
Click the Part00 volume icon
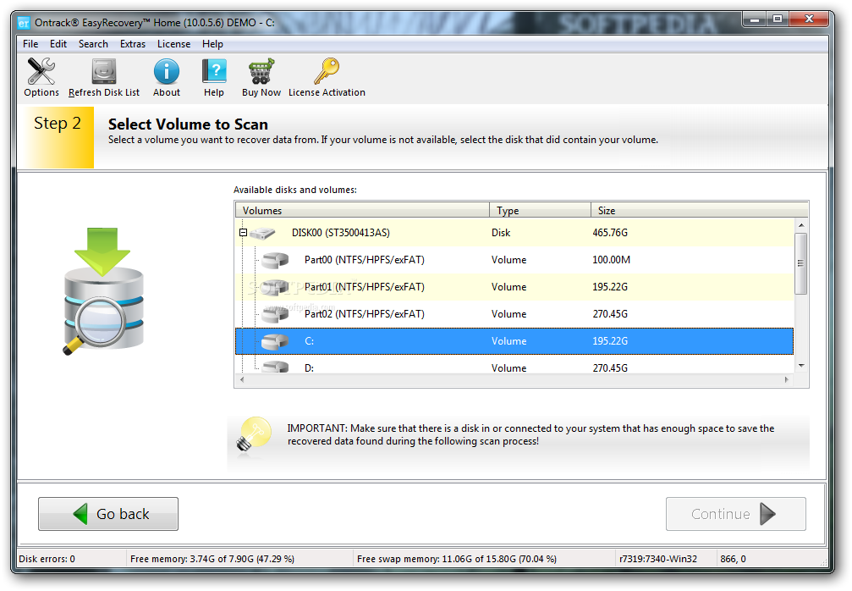275,260
